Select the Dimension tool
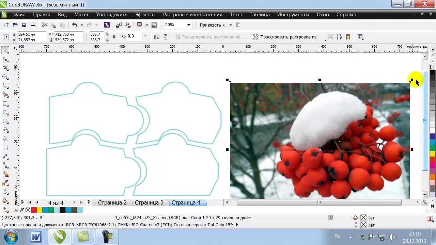436x245 pixels. (5, 157)
